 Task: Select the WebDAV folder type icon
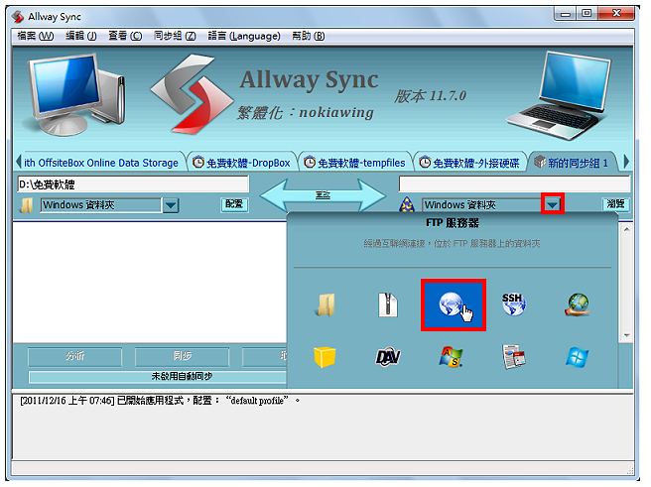[388, 357]
